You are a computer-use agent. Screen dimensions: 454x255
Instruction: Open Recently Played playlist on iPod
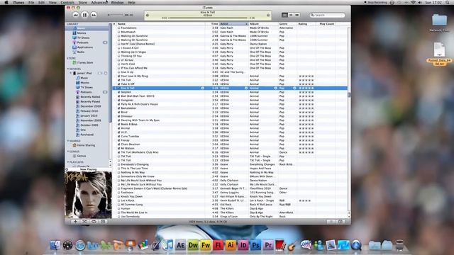pyautogui.click(x=90, y=101)
